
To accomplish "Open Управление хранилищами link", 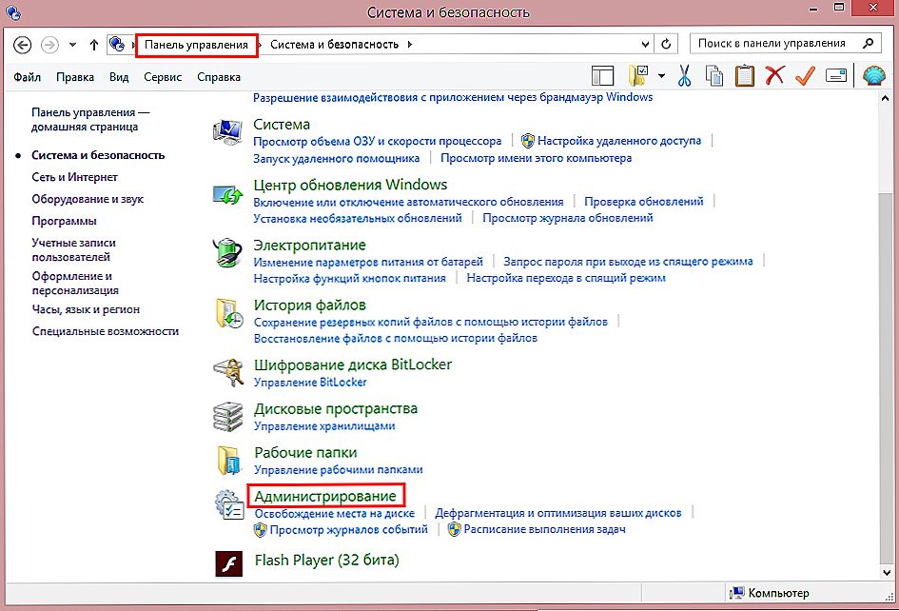I will [x=324, y=426].
